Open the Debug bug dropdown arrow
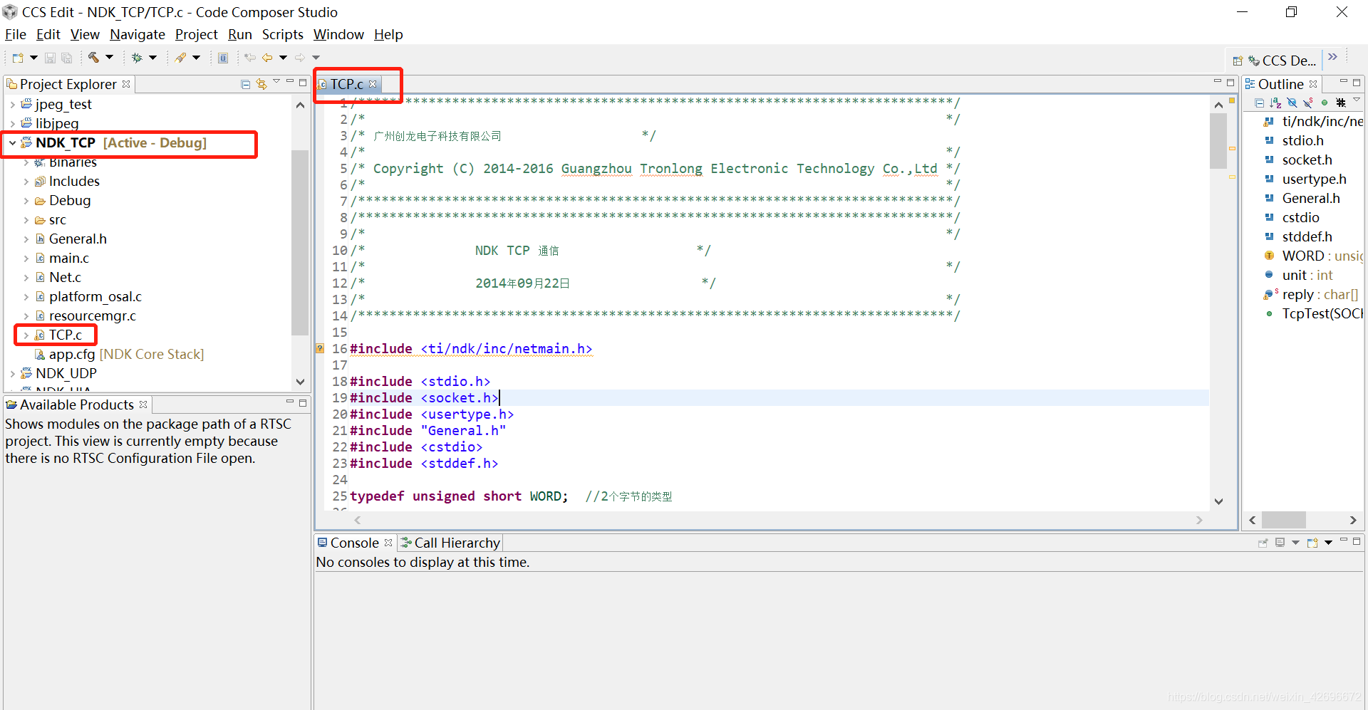Screen dimensions: 1368x710 click(x=152, y=58)
